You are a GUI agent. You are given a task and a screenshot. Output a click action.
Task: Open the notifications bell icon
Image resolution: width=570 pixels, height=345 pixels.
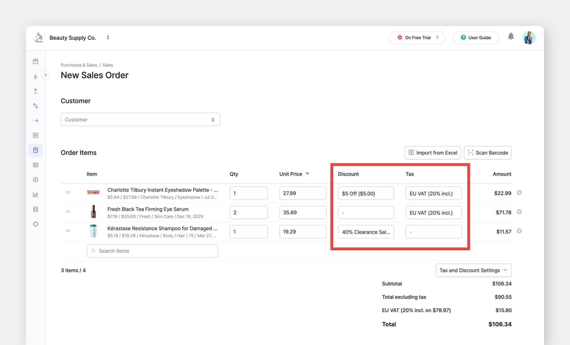tap(511, 36)
